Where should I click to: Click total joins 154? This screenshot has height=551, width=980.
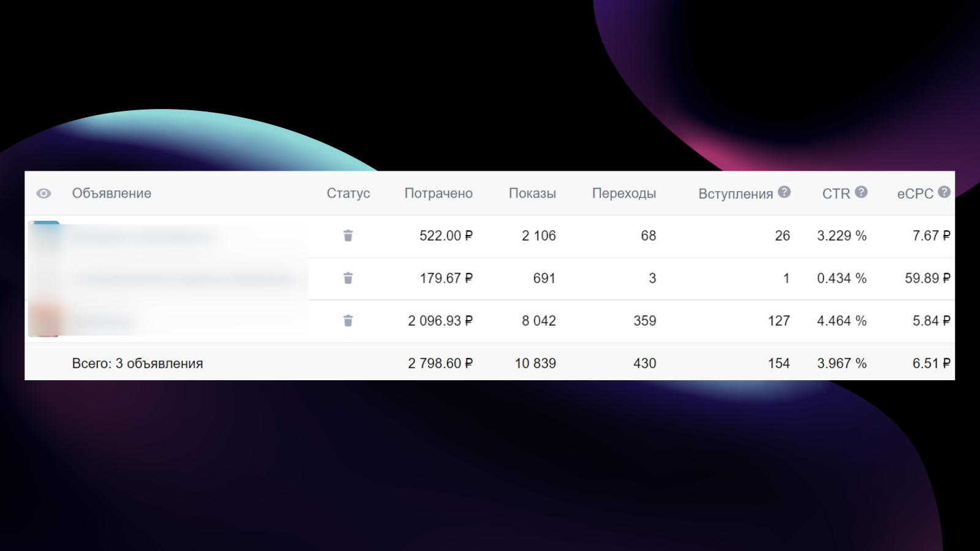[x=779, y=364]
